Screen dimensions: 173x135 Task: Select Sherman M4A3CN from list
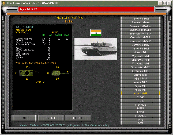tap(140, 34)
